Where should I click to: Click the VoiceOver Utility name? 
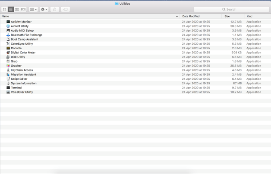[22, 92]
